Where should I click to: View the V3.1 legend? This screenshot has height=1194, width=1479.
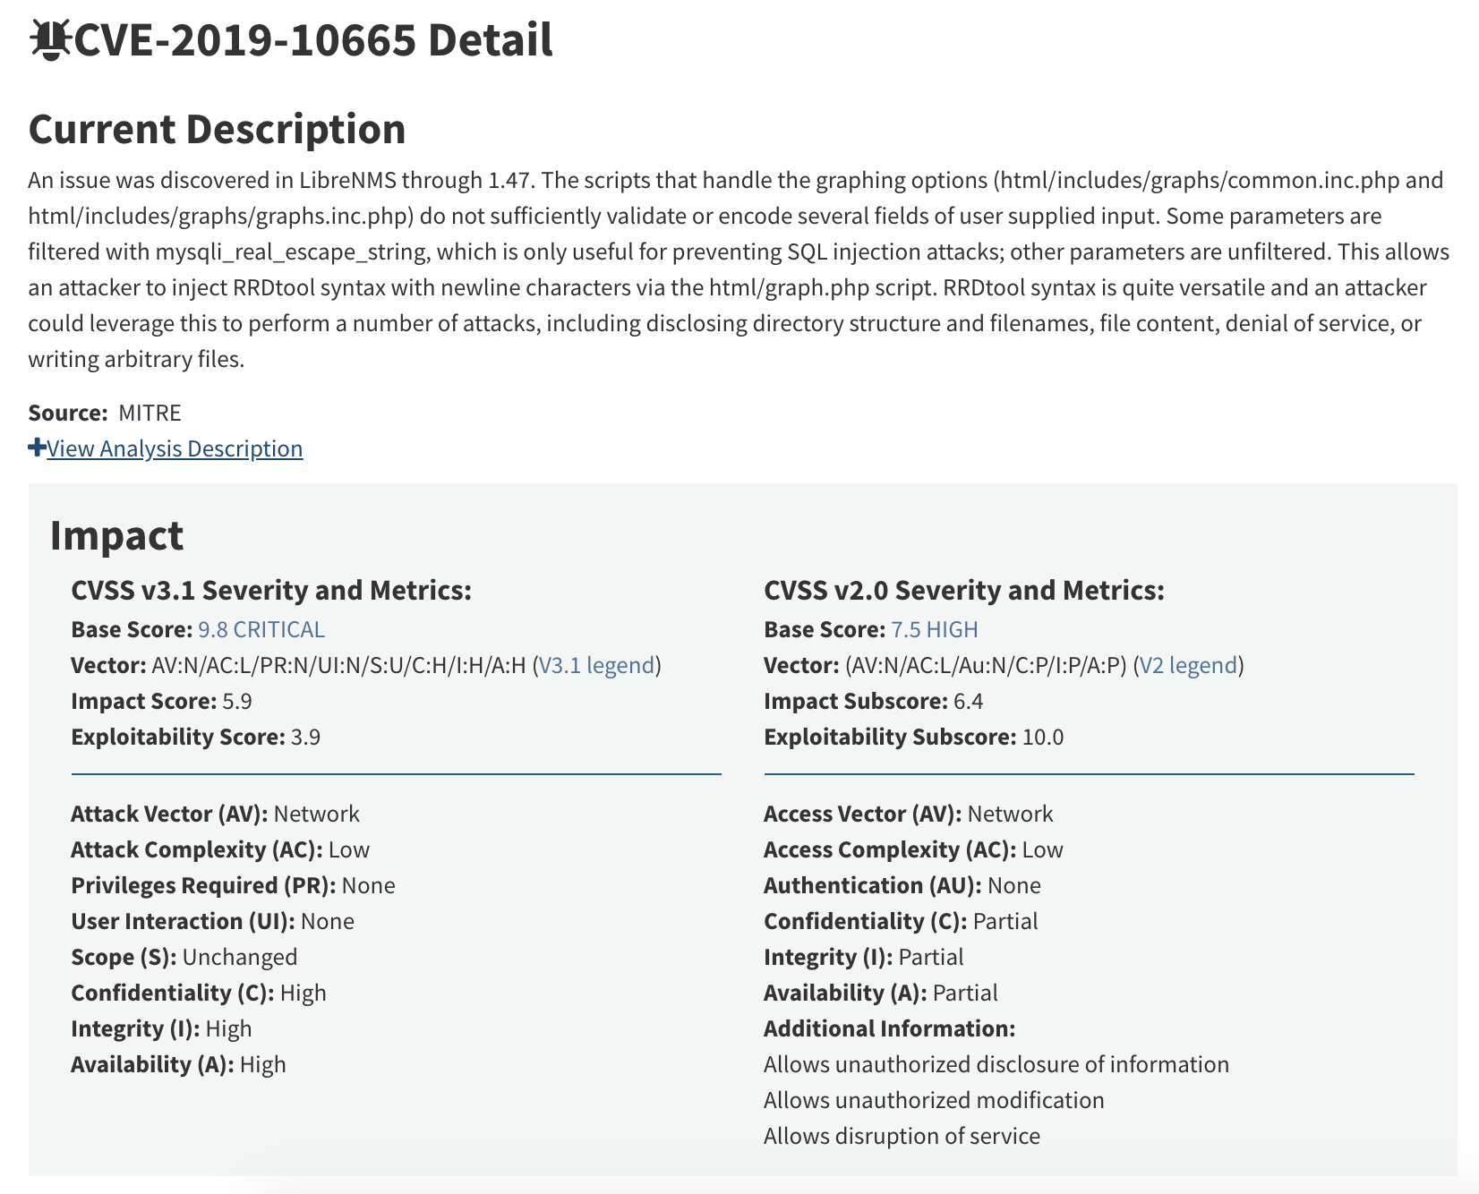coord(596,665)
